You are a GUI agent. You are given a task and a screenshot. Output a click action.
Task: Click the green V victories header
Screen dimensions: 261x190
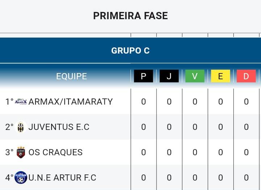click(x=195, y=76)
